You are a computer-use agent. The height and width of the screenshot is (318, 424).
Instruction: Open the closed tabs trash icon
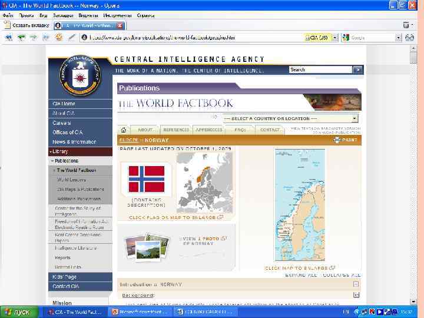pyautogui.click(x=406, y=25)
